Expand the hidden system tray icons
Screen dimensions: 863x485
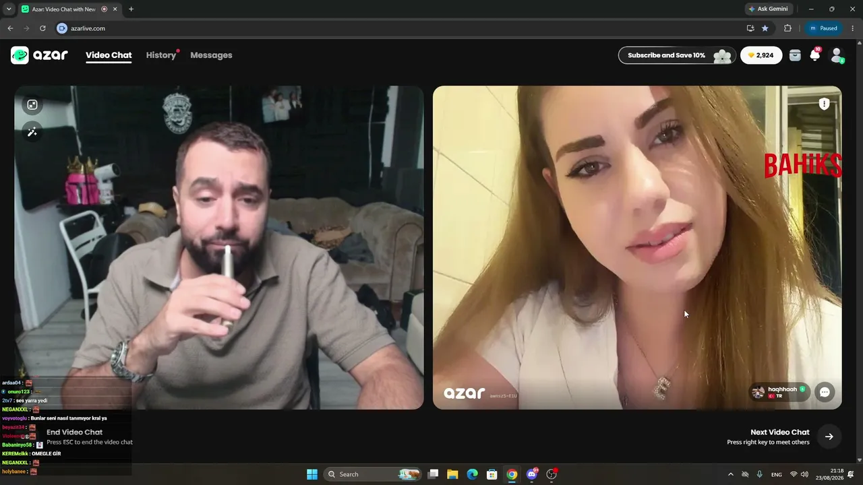[730, 474]
